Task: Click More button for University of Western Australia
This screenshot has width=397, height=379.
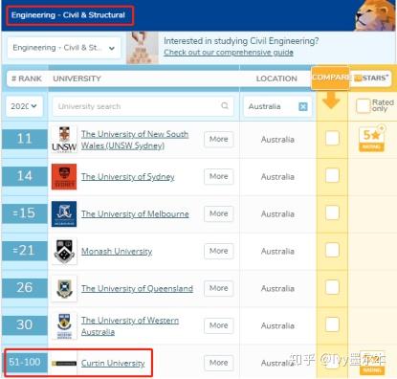Action: click(x=219, y=325)
